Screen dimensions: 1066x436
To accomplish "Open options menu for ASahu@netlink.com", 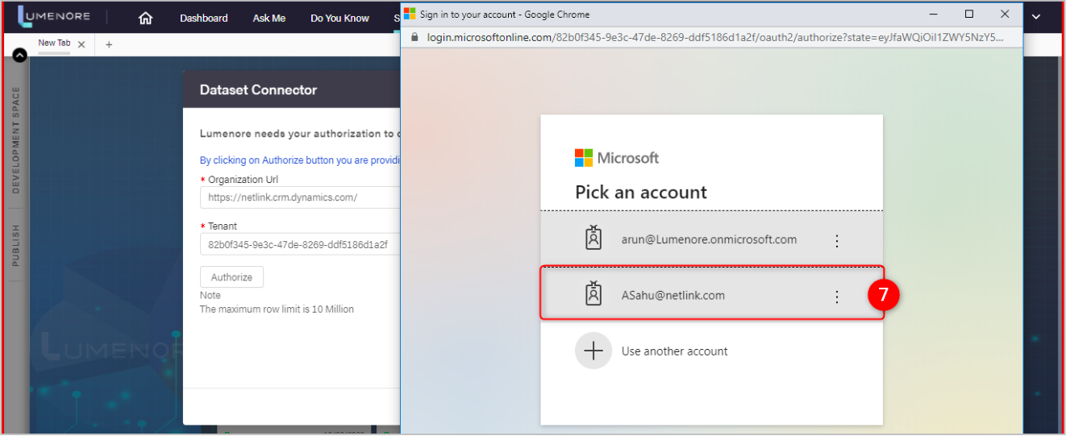I will [836, 297].
